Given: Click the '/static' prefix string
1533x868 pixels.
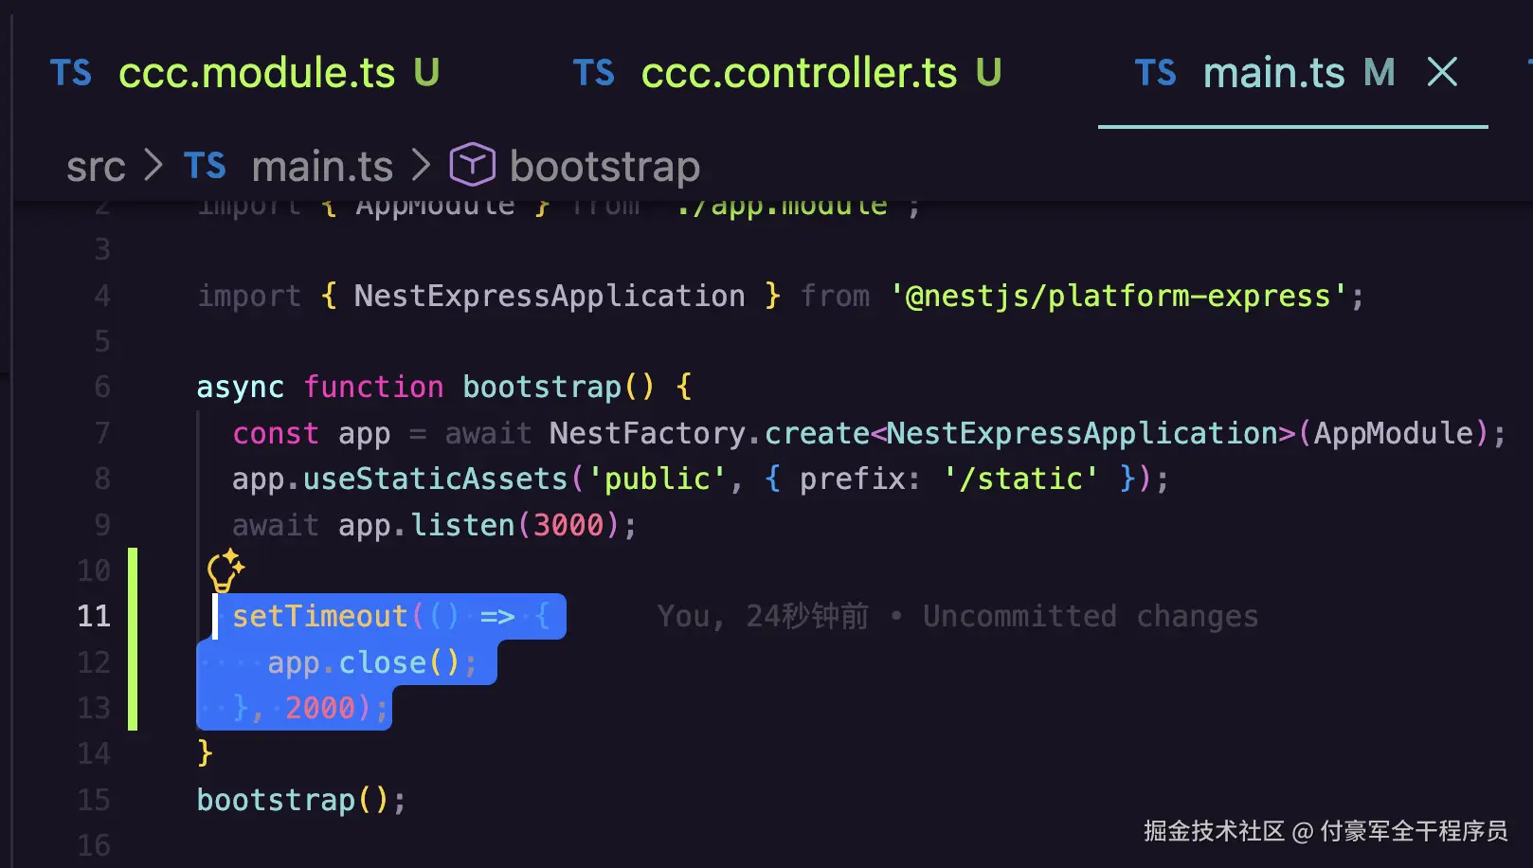Looking at the screenshot, I should 1021,479.
